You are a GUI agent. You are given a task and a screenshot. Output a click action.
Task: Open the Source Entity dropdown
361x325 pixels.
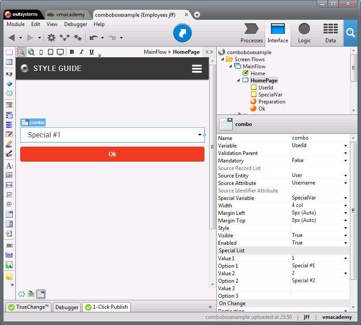[345, 176]
